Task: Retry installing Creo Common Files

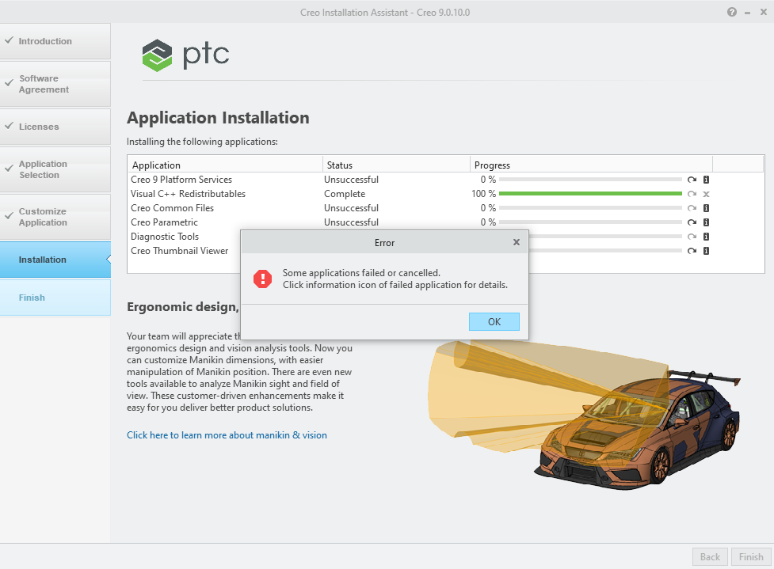Action: click(692, 208)
